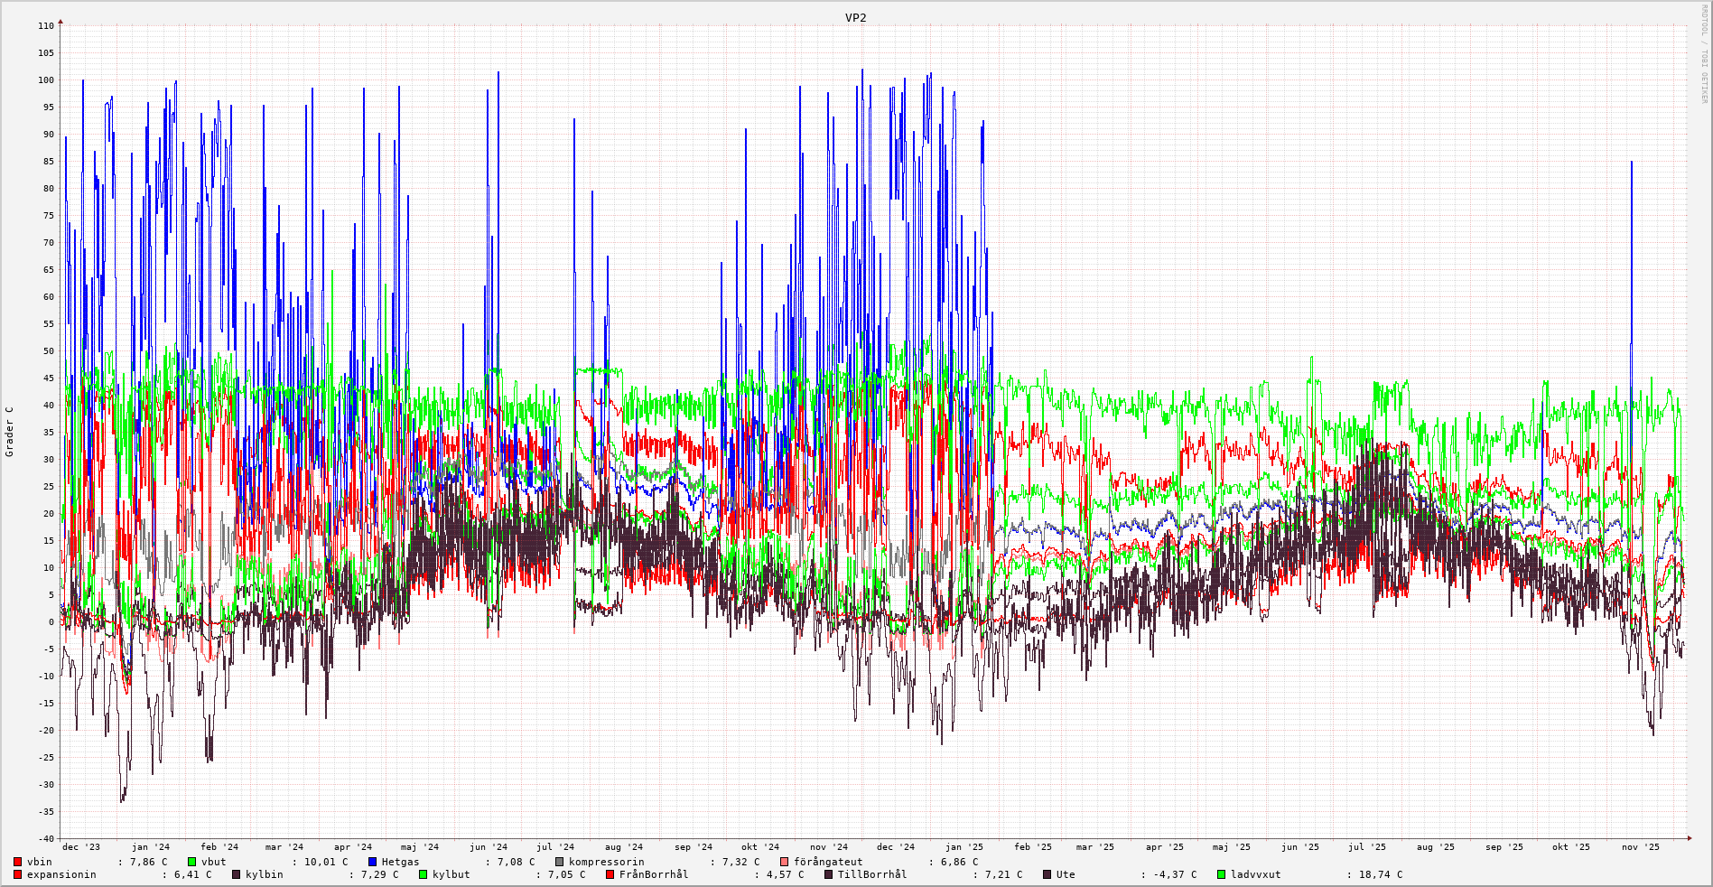Select the blue Hetgas legend swatch

[x=373, y=862]
